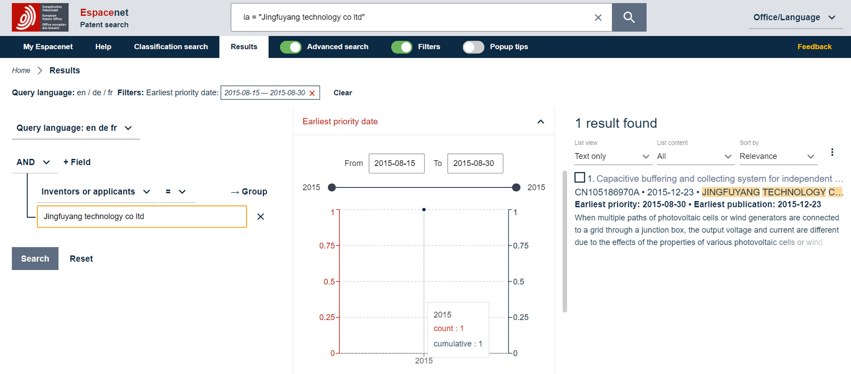
Task: Click the Feedback link
Action: point(814,47)
